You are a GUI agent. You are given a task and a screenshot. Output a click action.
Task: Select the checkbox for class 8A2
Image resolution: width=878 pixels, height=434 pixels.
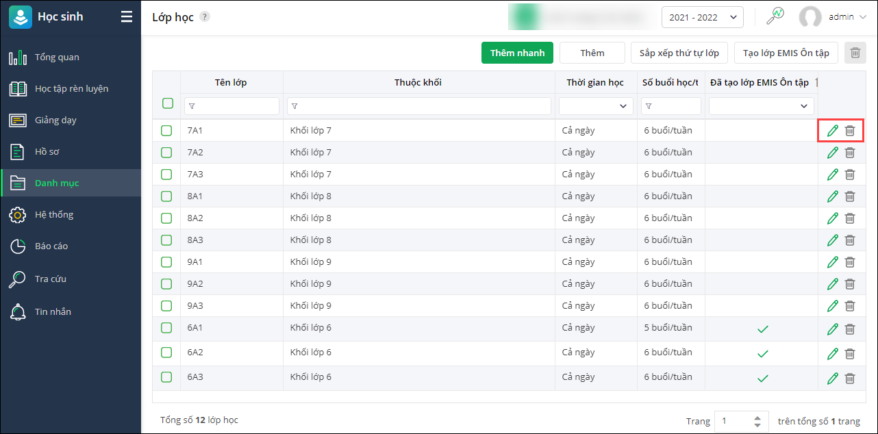166,218
